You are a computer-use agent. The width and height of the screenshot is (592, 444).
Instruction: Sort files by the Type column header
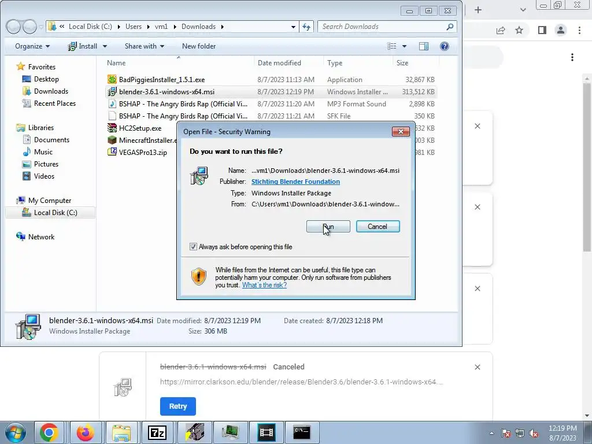point(335,63)
